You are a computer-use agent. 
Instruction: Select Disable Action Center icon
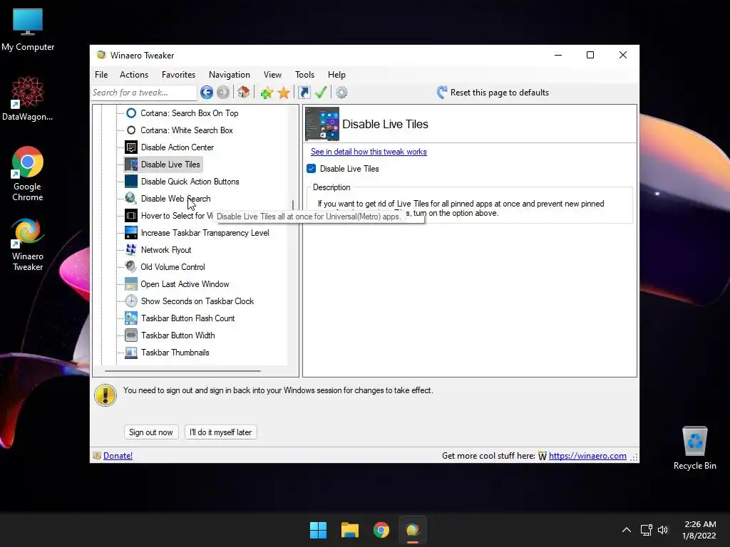point(131,147)
